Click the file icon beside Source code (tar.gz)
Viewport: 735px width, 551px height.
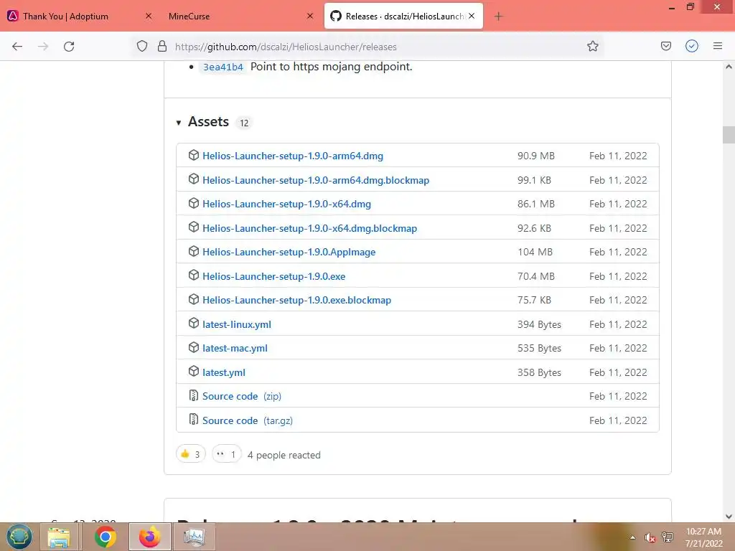194,419
